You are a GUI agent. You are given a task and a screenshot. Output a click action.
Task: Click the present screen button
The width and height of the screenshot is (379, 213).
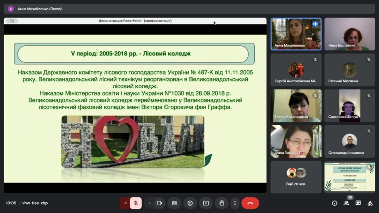click(206, 203)
